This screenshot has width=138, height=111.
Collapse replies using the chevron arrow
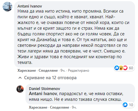tap(20, 78)
